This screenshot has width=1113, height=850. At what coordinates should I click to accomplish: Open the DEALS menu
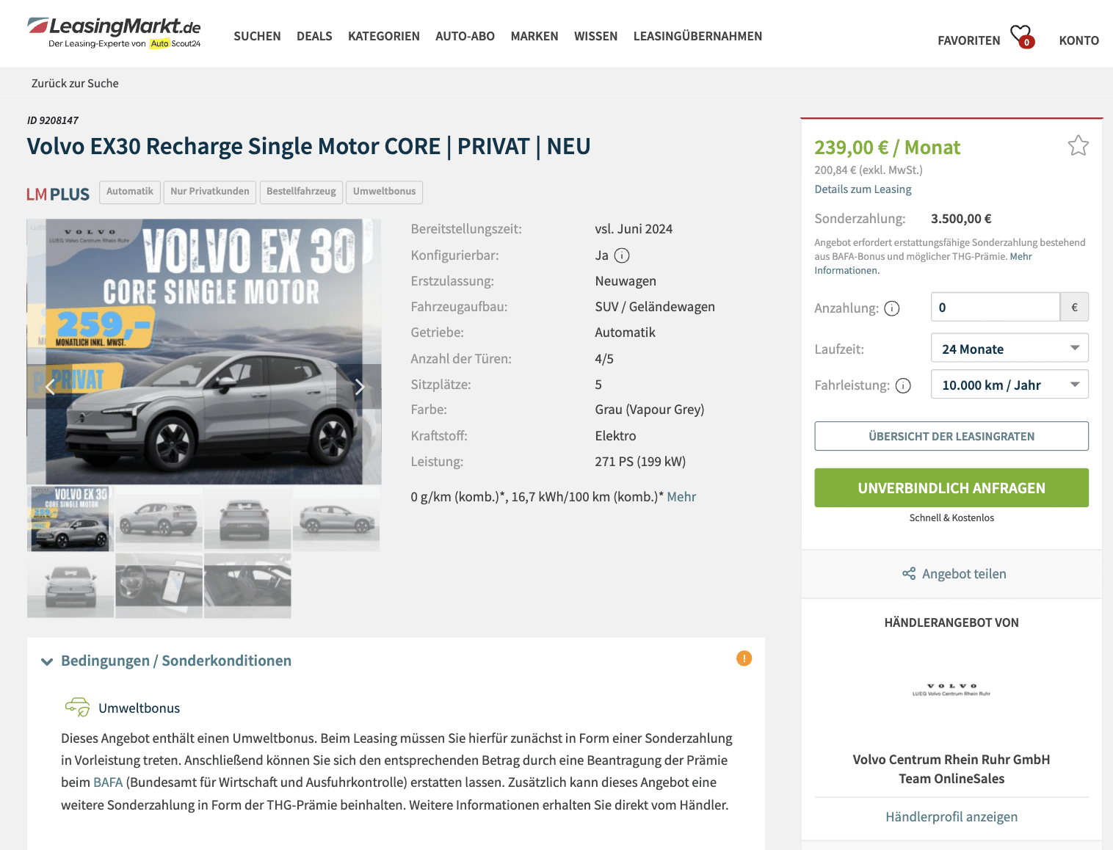pos(314,36)
